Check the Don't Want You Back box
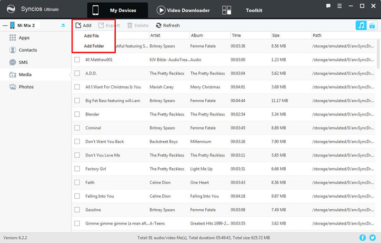Image resolution: width=381 pixels, height=243 pixels. click(x=77, y=141)
